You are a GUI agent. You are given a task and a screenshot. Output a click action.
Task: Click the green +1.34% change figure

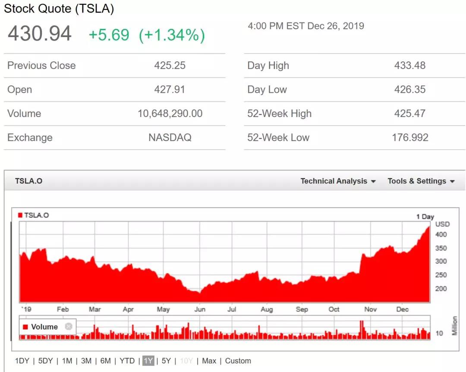tap(172, 35)
